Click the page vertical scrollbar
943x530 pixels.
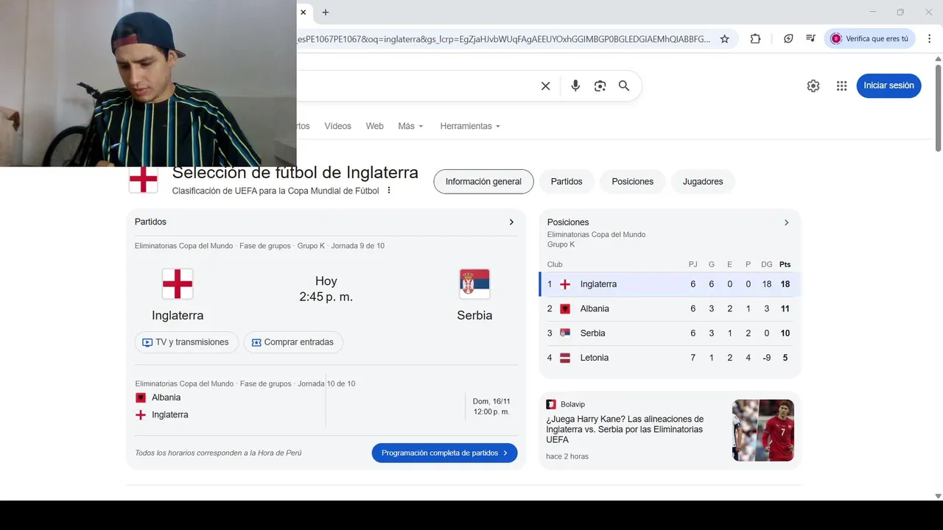tap(938, 107)
